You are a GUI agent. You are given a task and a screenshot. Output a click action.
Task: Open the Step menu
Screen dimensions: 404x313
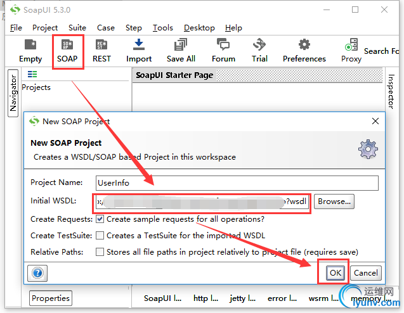pyautogui.click(x=134, y=27)
